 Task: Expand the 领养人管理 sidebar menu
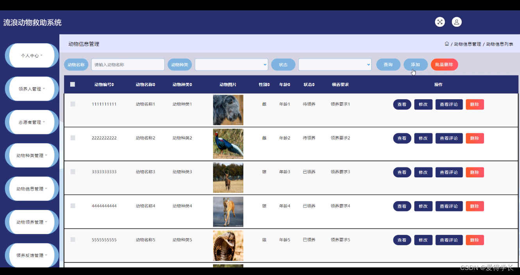click(32, 89)
